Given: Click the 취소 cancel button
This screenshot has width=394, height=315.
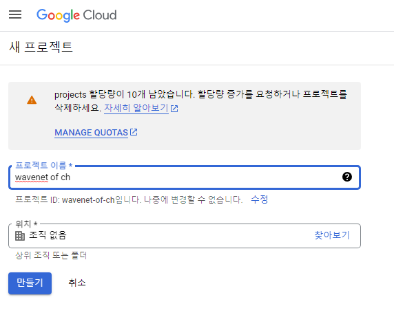Looking at the screenshot, I should [77, 283].
